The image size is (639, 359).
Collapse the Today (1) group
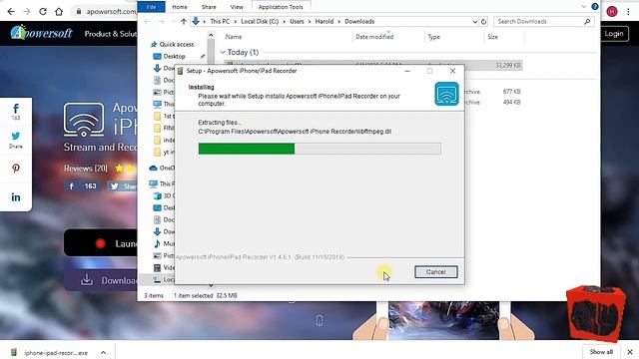coord(223,52)
